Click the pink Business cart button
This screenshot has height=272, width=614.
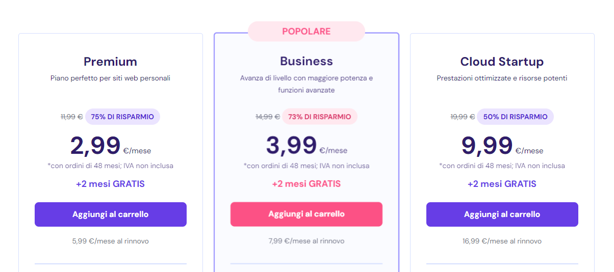pyautogui.click(x=306, y=214)
